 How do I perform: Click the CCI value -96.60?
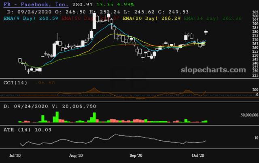pyautogui.click(x=45, y=83)
